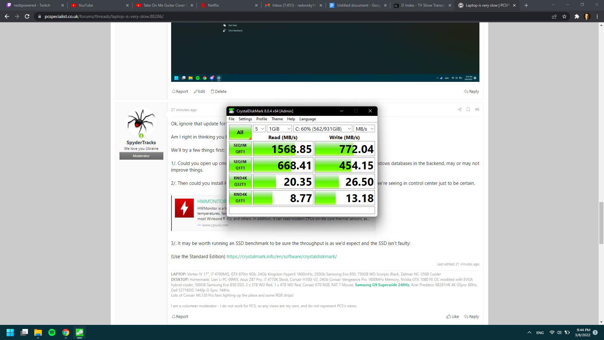The height and width of the screenshot is (340, 604).
Task: Open post number #6 permalink
Action: tap(477, 109)
